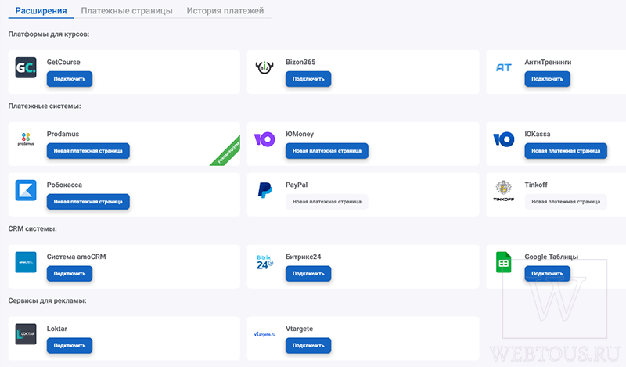This screenshot has width=626, height=367.
Task: Click the Робокасса title text
Action: coord(64,185)
